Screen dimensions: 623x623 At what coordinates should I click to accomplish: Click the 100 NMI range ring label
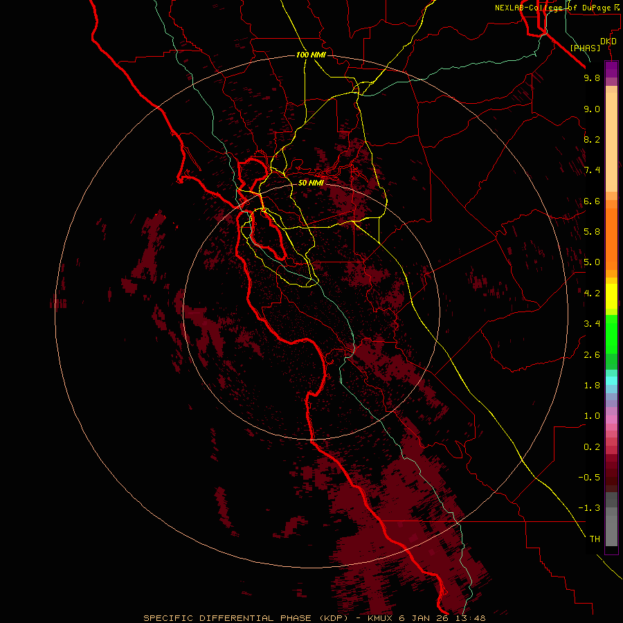click(x=311, y=55)
